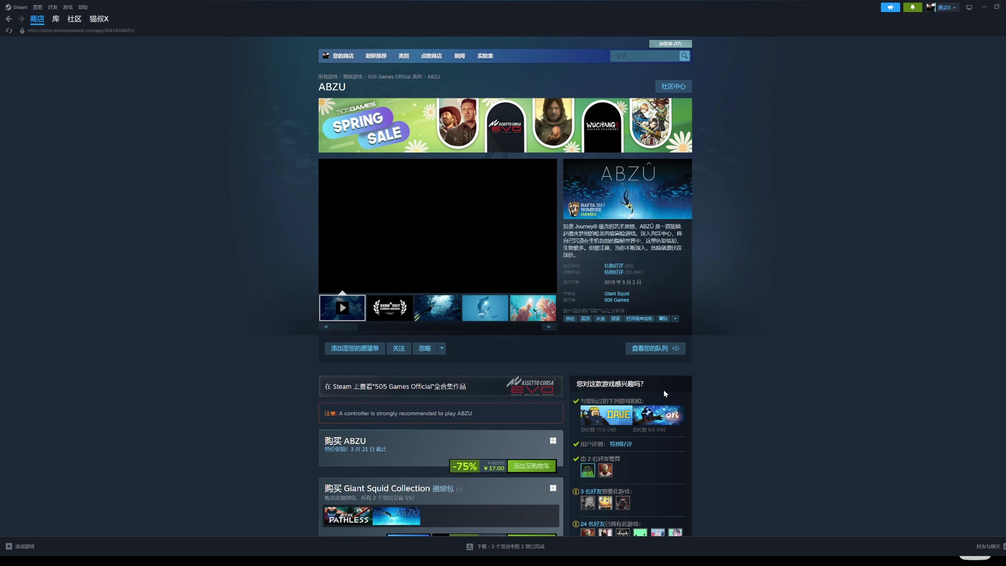Viewport: 1006px width, 566px height.
Task: Switch to the 库 library tab
Action: click(56, 19)
